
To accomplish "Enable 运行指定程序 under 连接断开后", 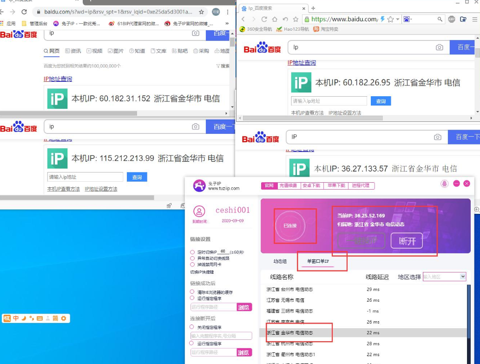I will pyautogui.click(x=191, y=343).
